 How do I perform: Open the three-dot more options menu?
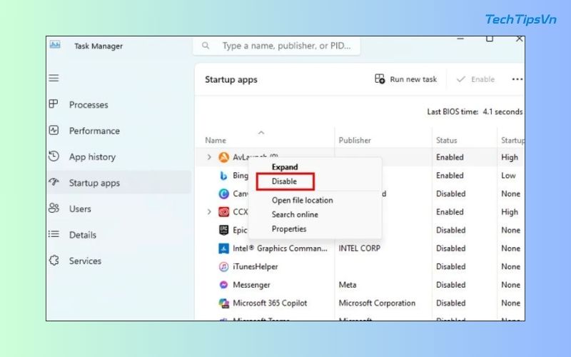pos(517,79)
